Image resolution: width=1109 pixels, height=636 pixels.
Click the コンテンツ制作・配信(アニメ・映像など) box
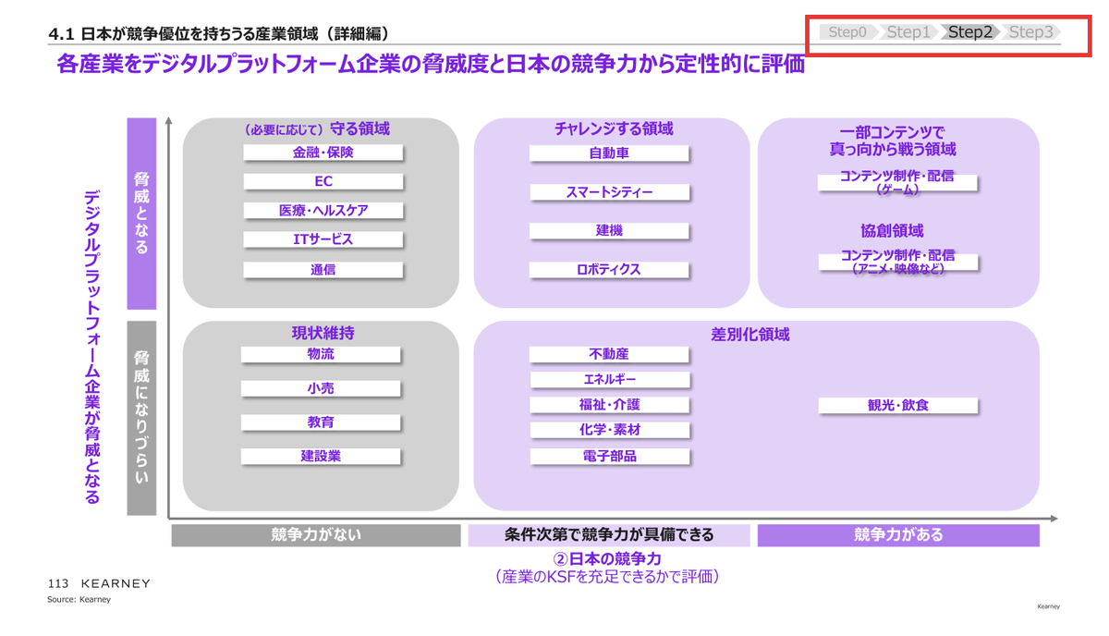897,262
